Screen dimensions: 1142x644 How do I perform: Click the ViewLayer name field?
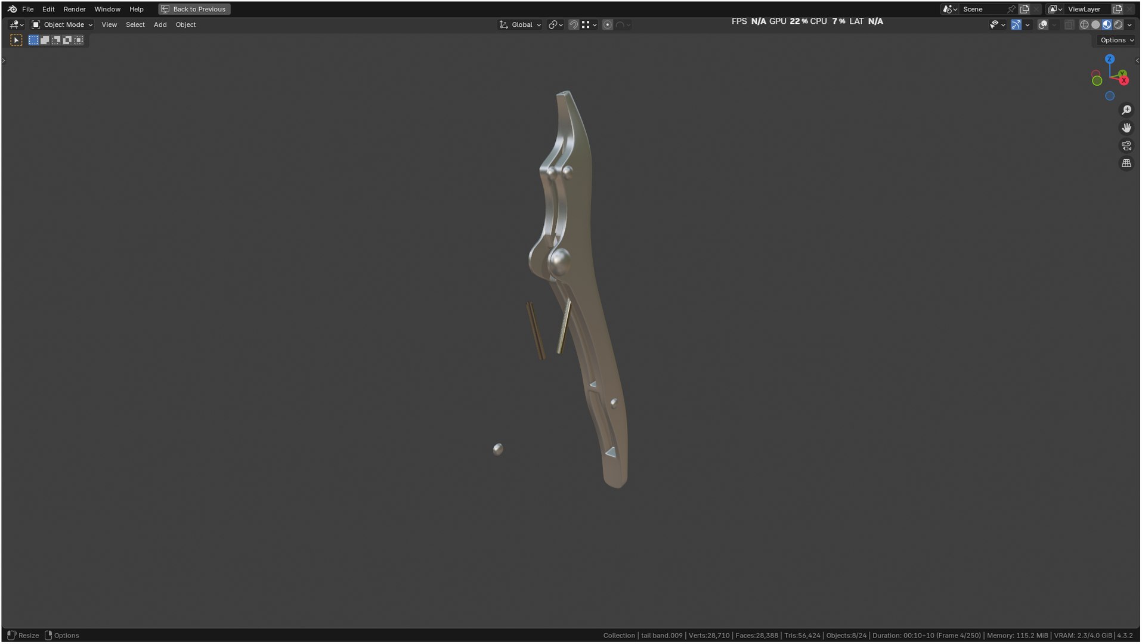(x=1088, y=9)
